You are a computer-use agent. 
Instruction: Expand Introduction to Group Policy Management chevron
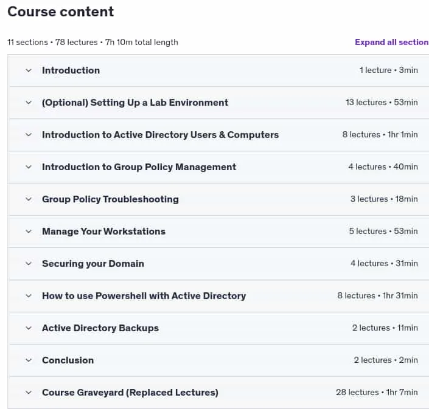point(29,167)
